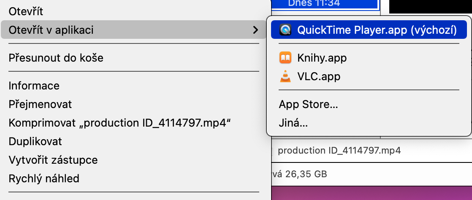Open Rychlý náhled preview

(x=44, y=178)
